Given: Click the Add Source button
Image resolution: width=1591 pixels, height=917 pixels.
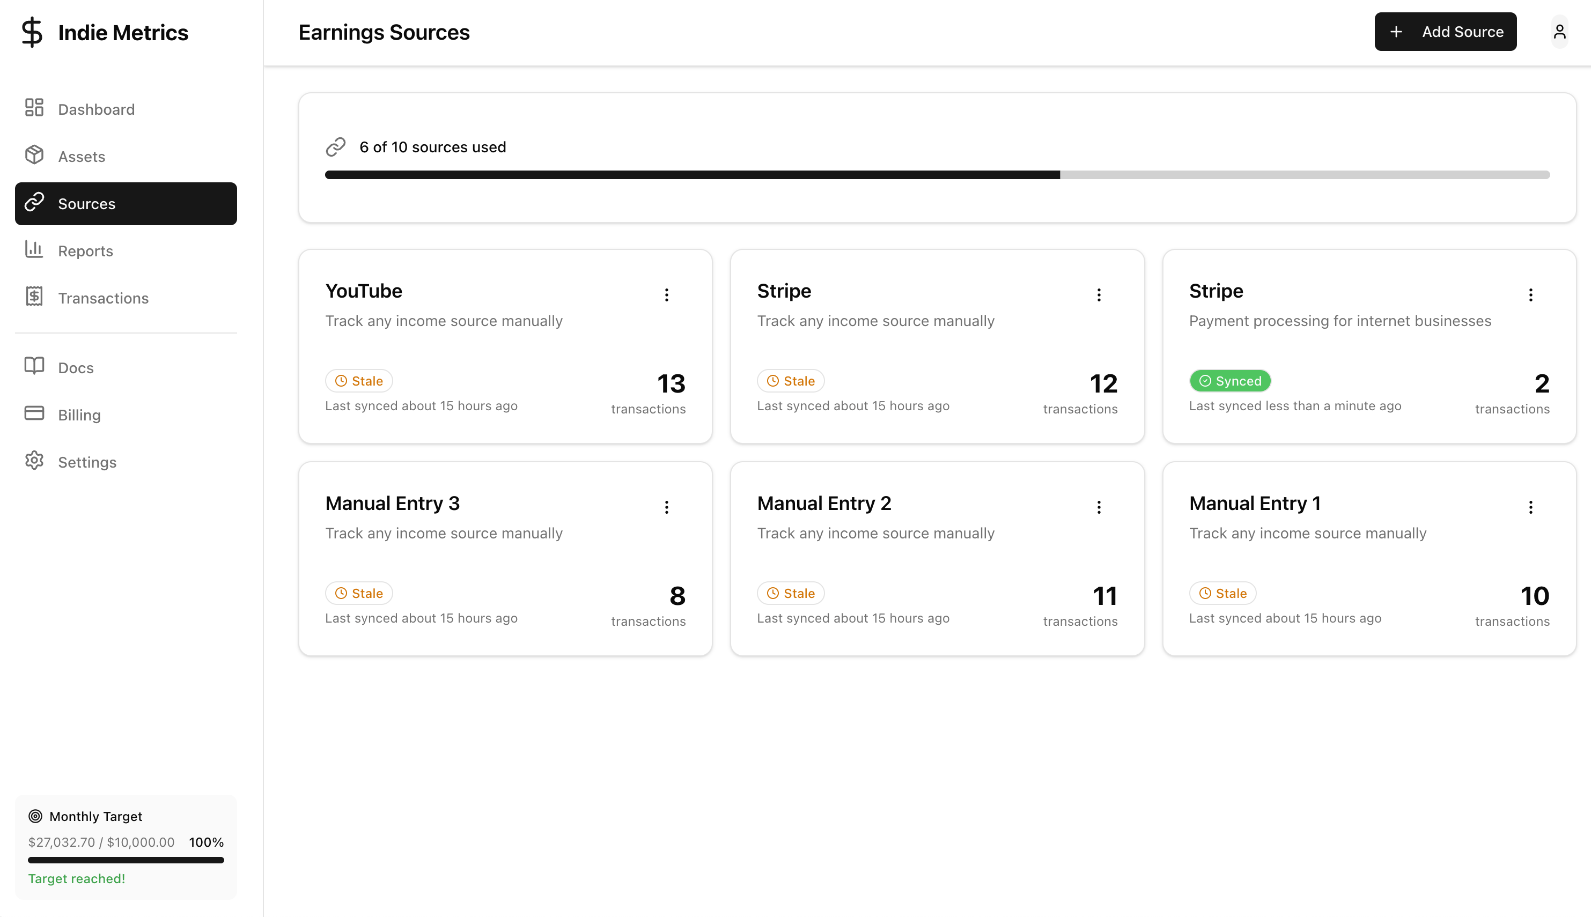Looking at the screenshot, I should point(1446,32).
